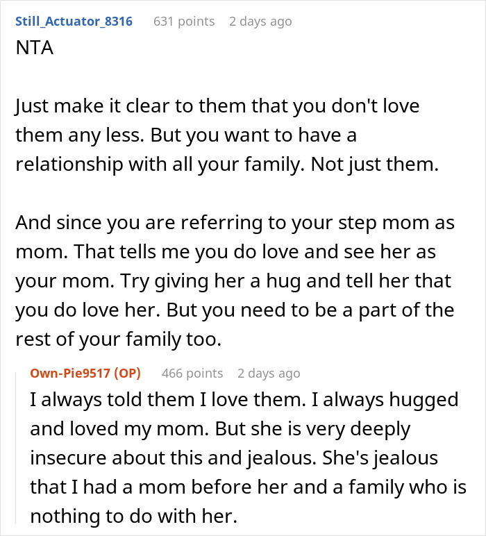Click the line 'relationship with all your family'
Image resolution: width=486 pixels, height=536 pixels.
(227, 165)
